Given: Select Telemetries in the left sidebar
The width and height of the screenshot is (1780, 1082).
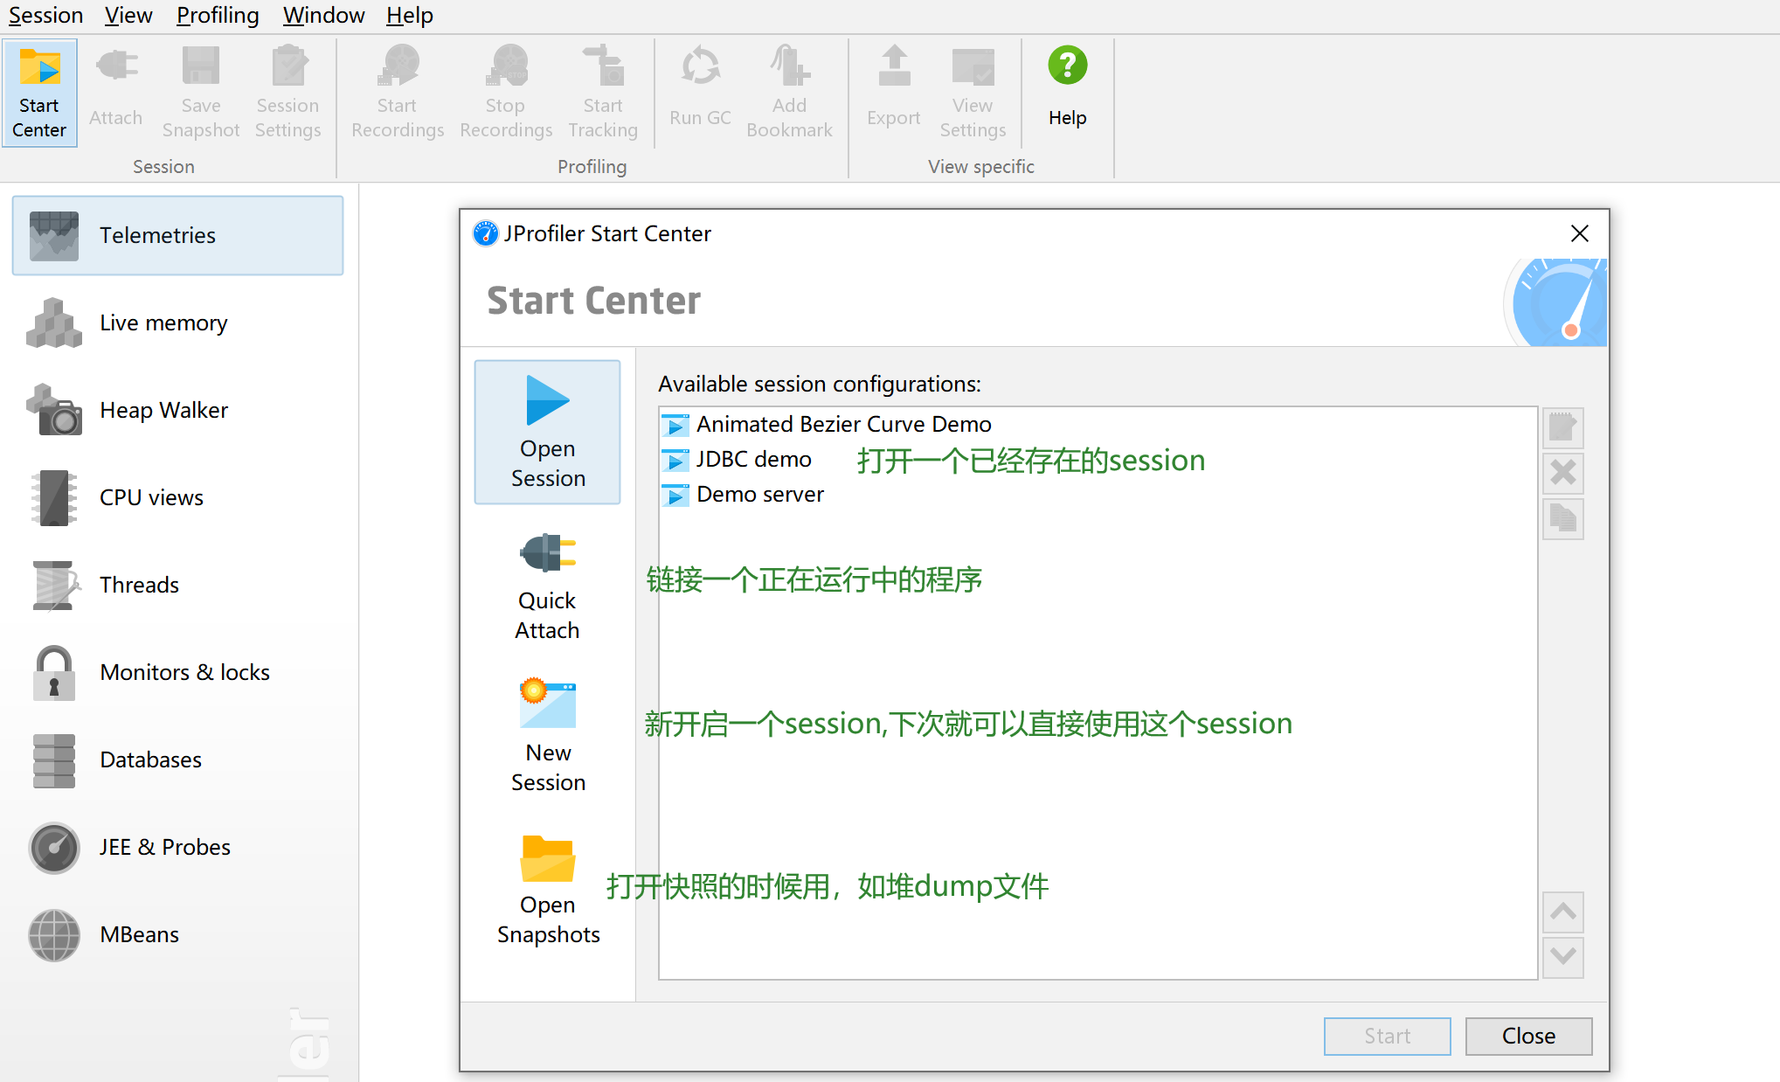Looking at the screenshot, I should click(177, 235).
